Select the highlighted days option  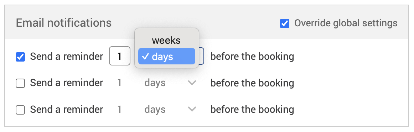(167, 56)
